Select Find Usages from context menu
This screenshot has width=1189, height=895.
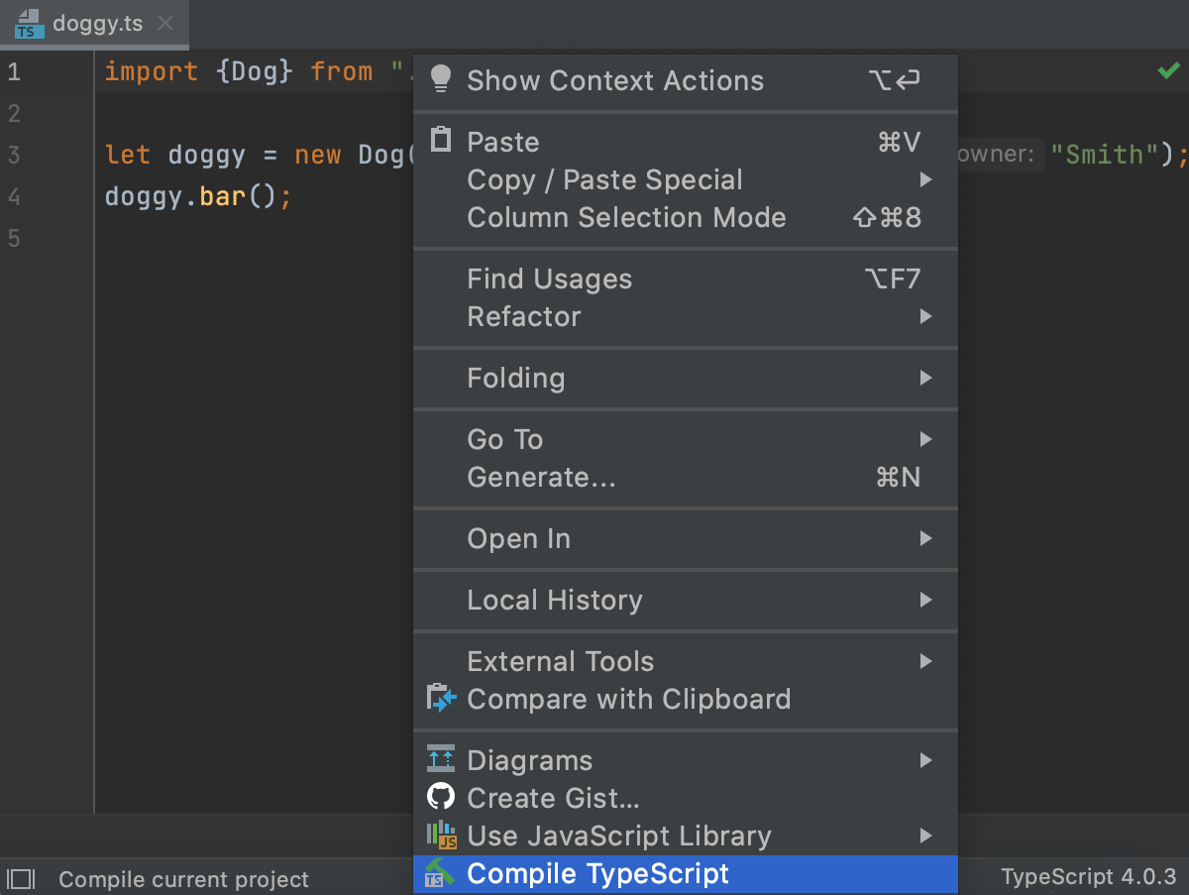(x=549, y=280)
